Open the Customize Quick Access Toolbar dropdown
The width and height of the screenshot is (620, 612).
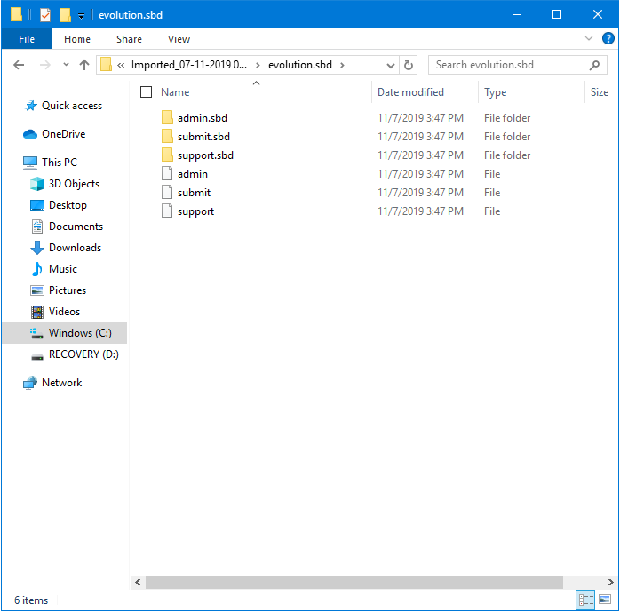81,16
